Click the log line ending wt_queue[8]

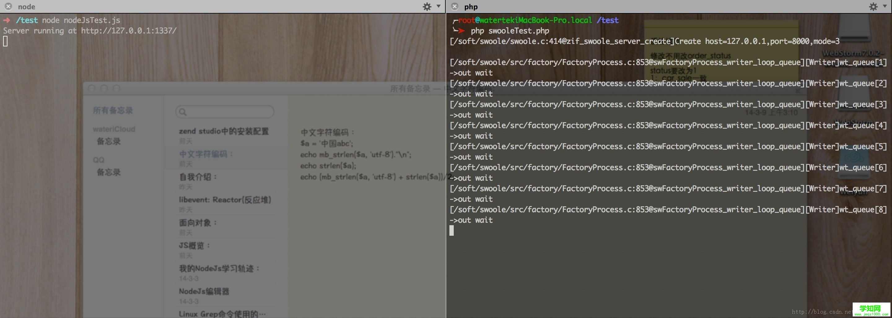[x=668, y=209]
